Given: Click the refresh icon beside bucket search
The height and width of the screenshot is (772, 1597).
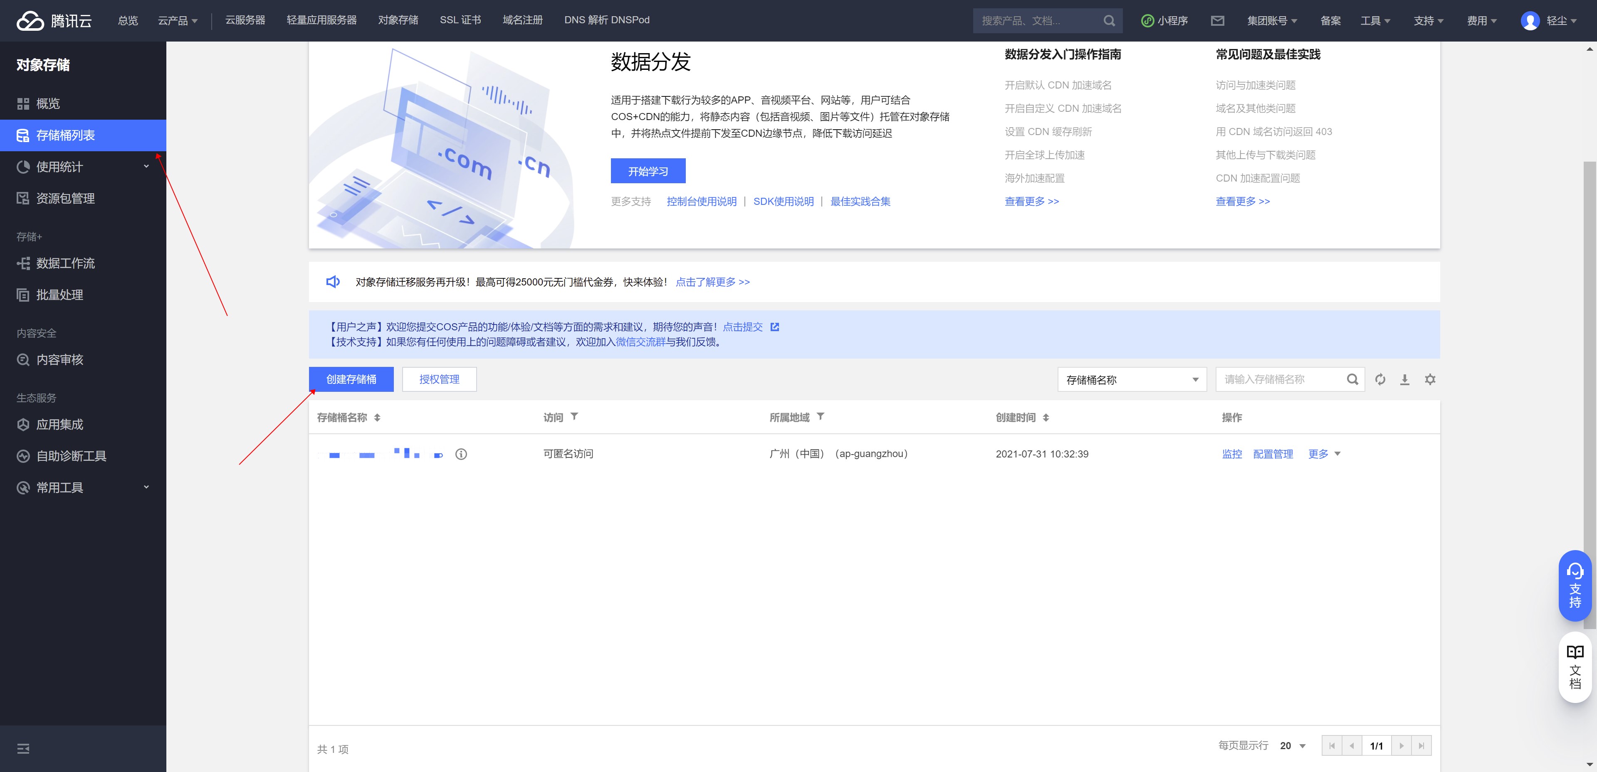Looking at the screenshot, I should coord(1380,379).
